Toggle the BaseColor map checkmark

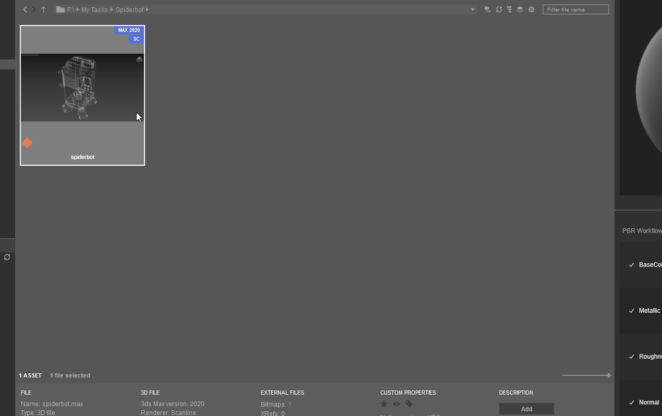click(631, 265)
